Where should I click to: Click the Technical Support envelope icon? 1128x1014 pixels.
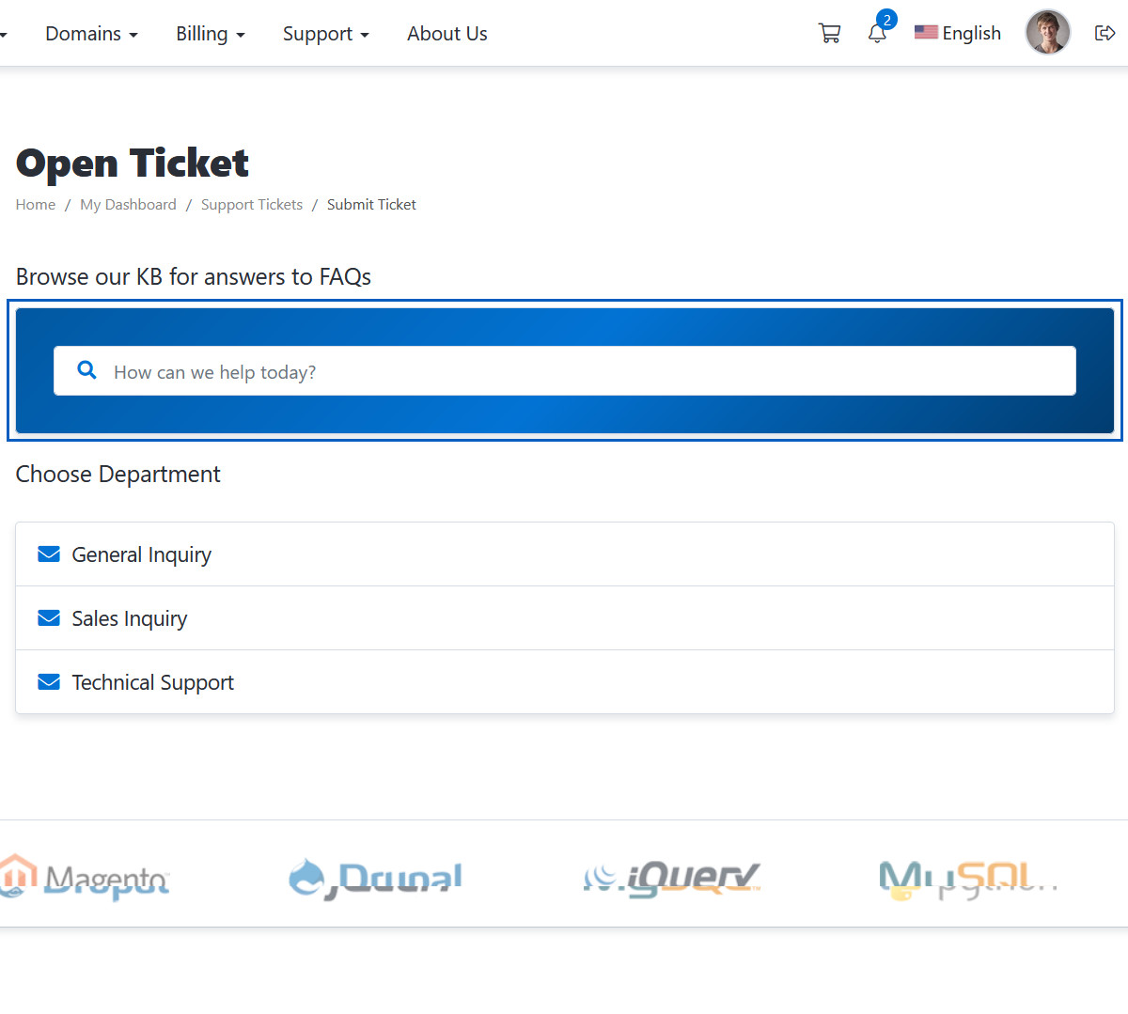[49, 682]
